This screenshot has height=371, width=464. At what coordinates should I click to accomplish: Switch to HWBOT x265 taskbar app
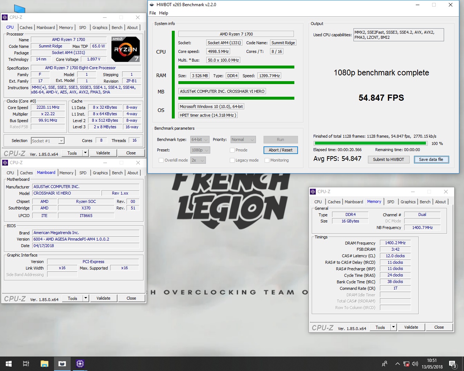[62, 364]
